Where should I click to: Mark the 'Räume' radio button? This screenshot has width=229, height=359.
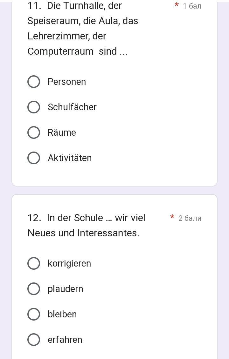tap(34, 132)
